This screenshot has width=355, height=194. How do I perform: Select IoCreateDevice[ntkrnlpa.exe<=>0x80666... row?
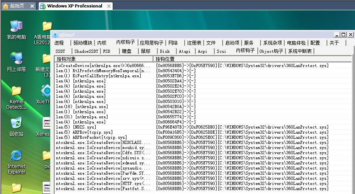pyautogui.click(x=203, y=65)
